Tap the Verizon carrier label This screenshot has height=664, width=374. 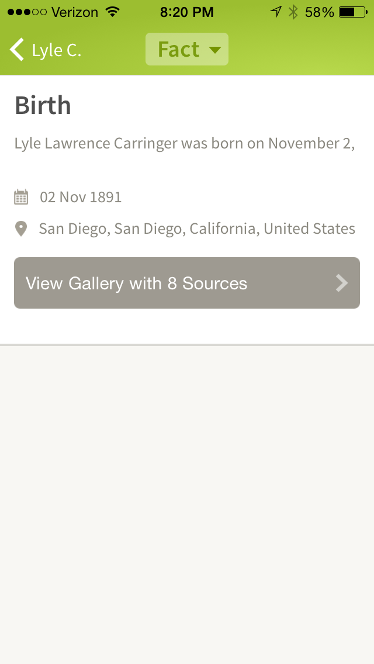(x=75, y=11)
